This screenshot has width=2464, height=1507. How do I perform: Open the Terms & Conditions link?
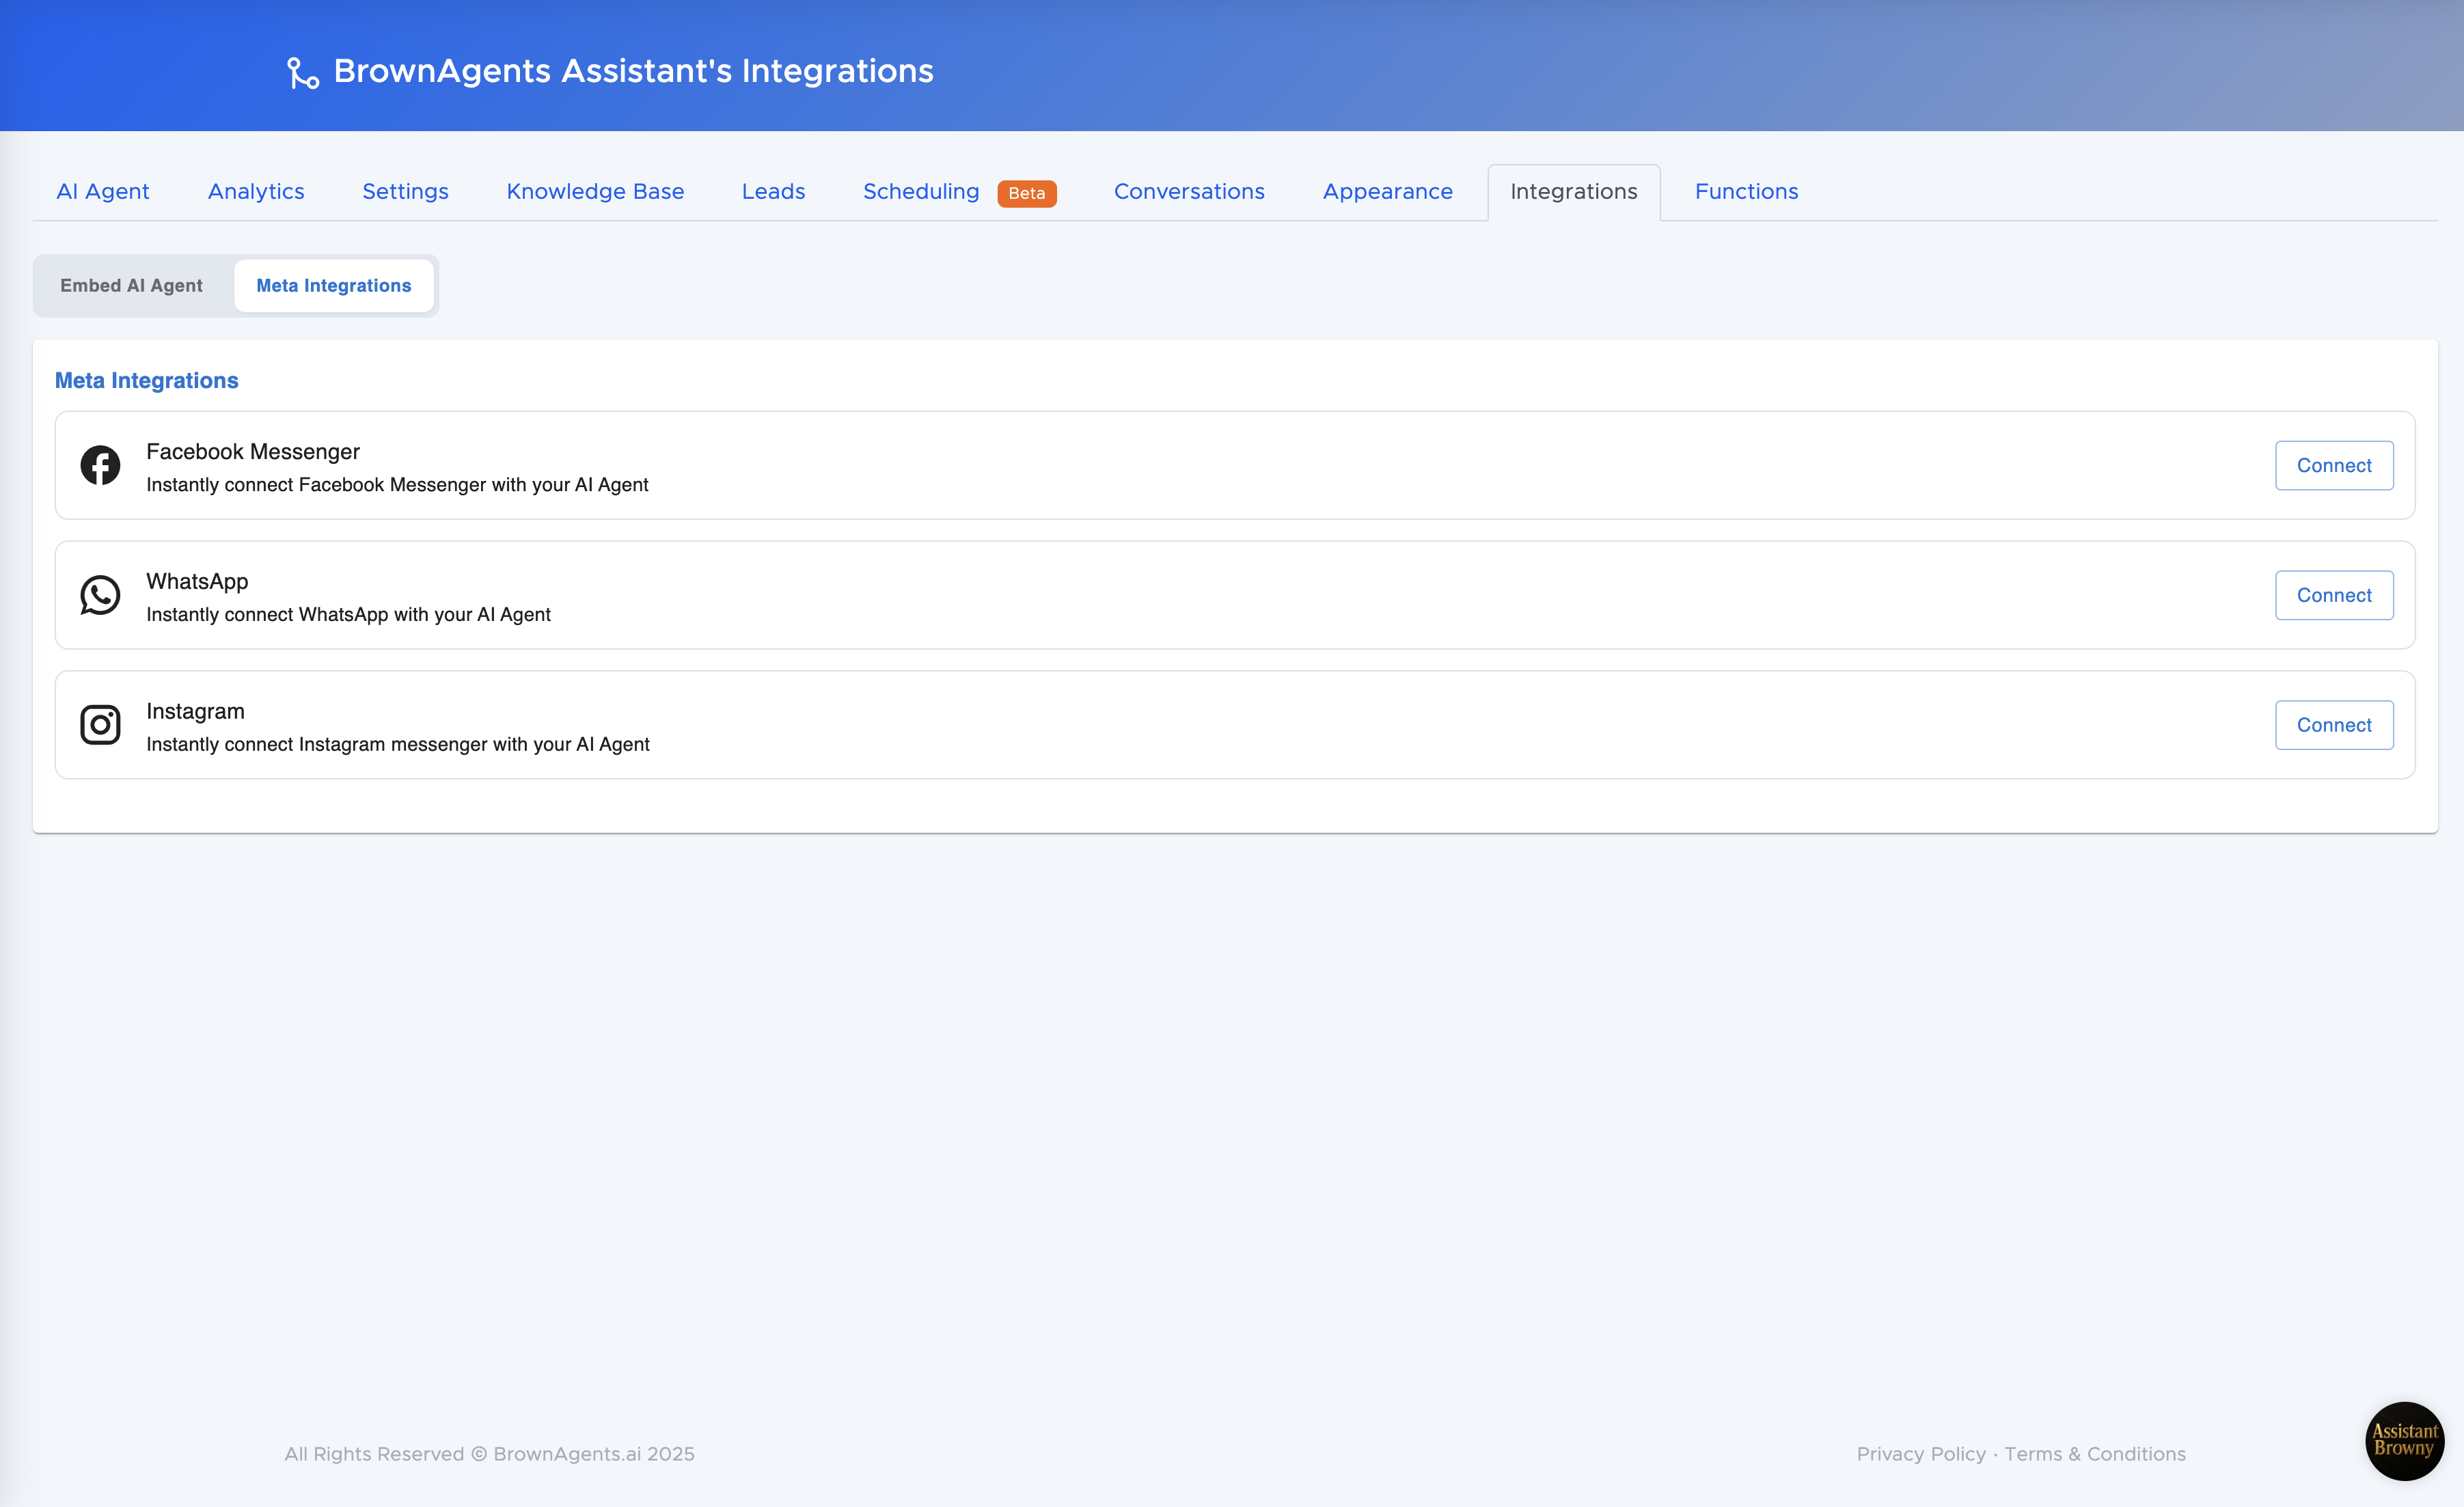(2094, 1454)
